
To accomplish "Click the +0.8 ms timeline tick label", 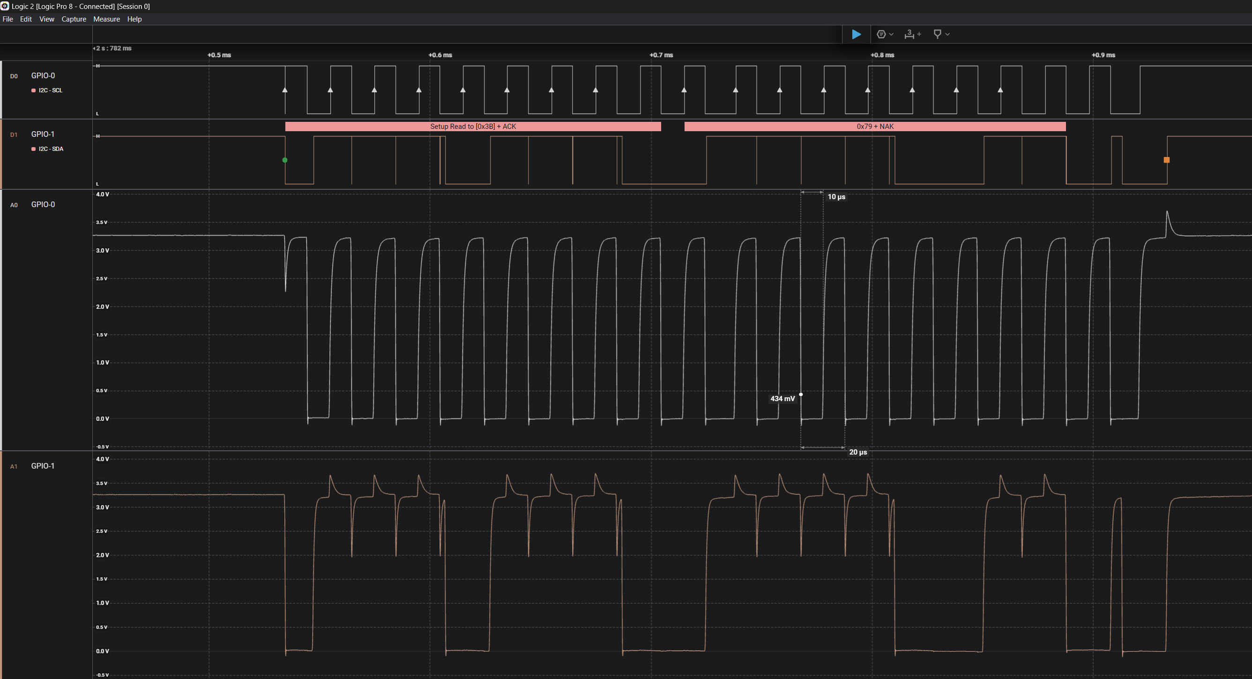I will 882,55.
